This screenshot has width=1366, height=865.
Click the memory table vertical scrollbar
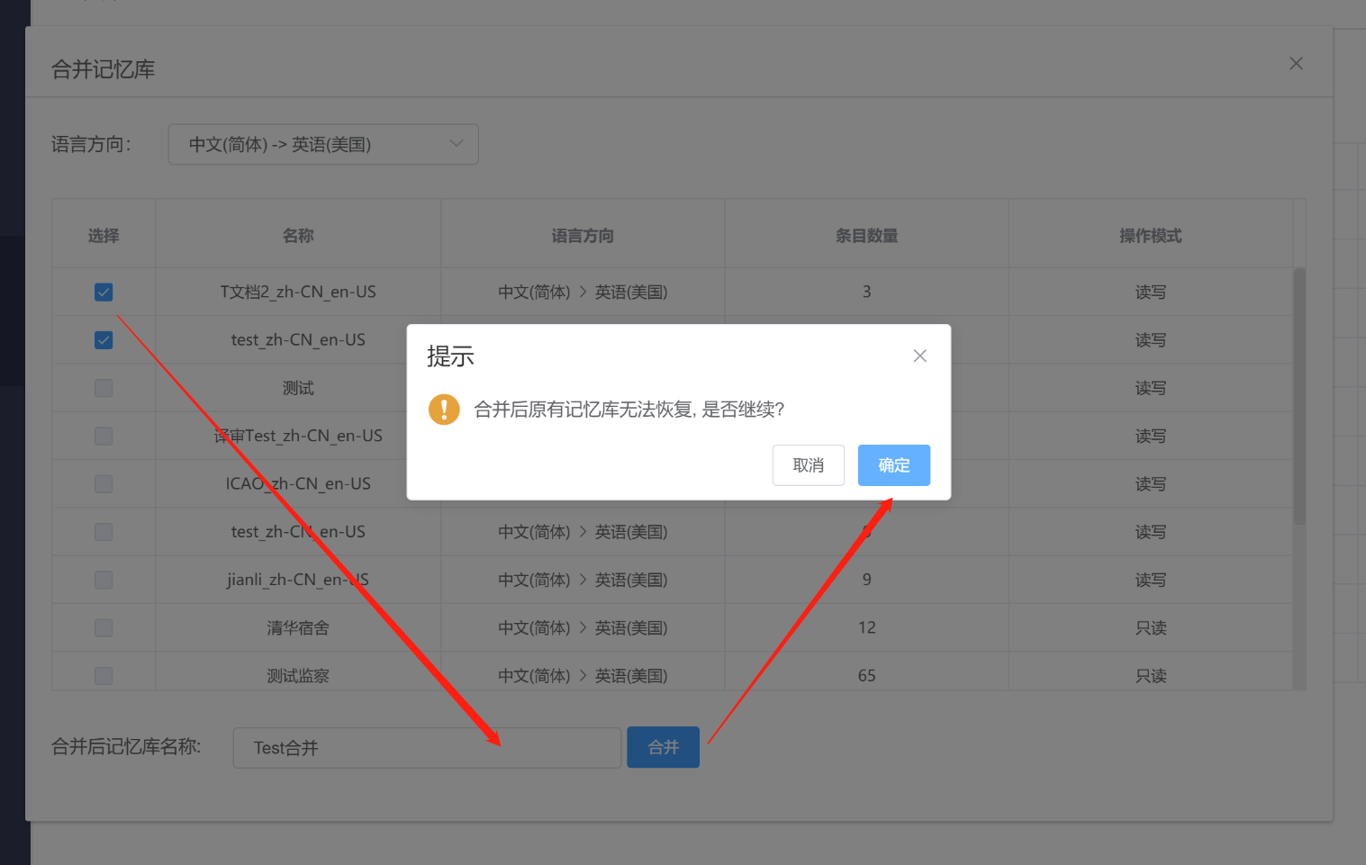tap(1298, 396)
